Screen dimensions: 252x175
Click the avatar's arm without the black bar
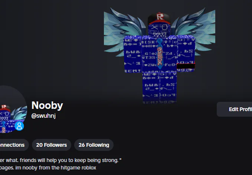133,54
